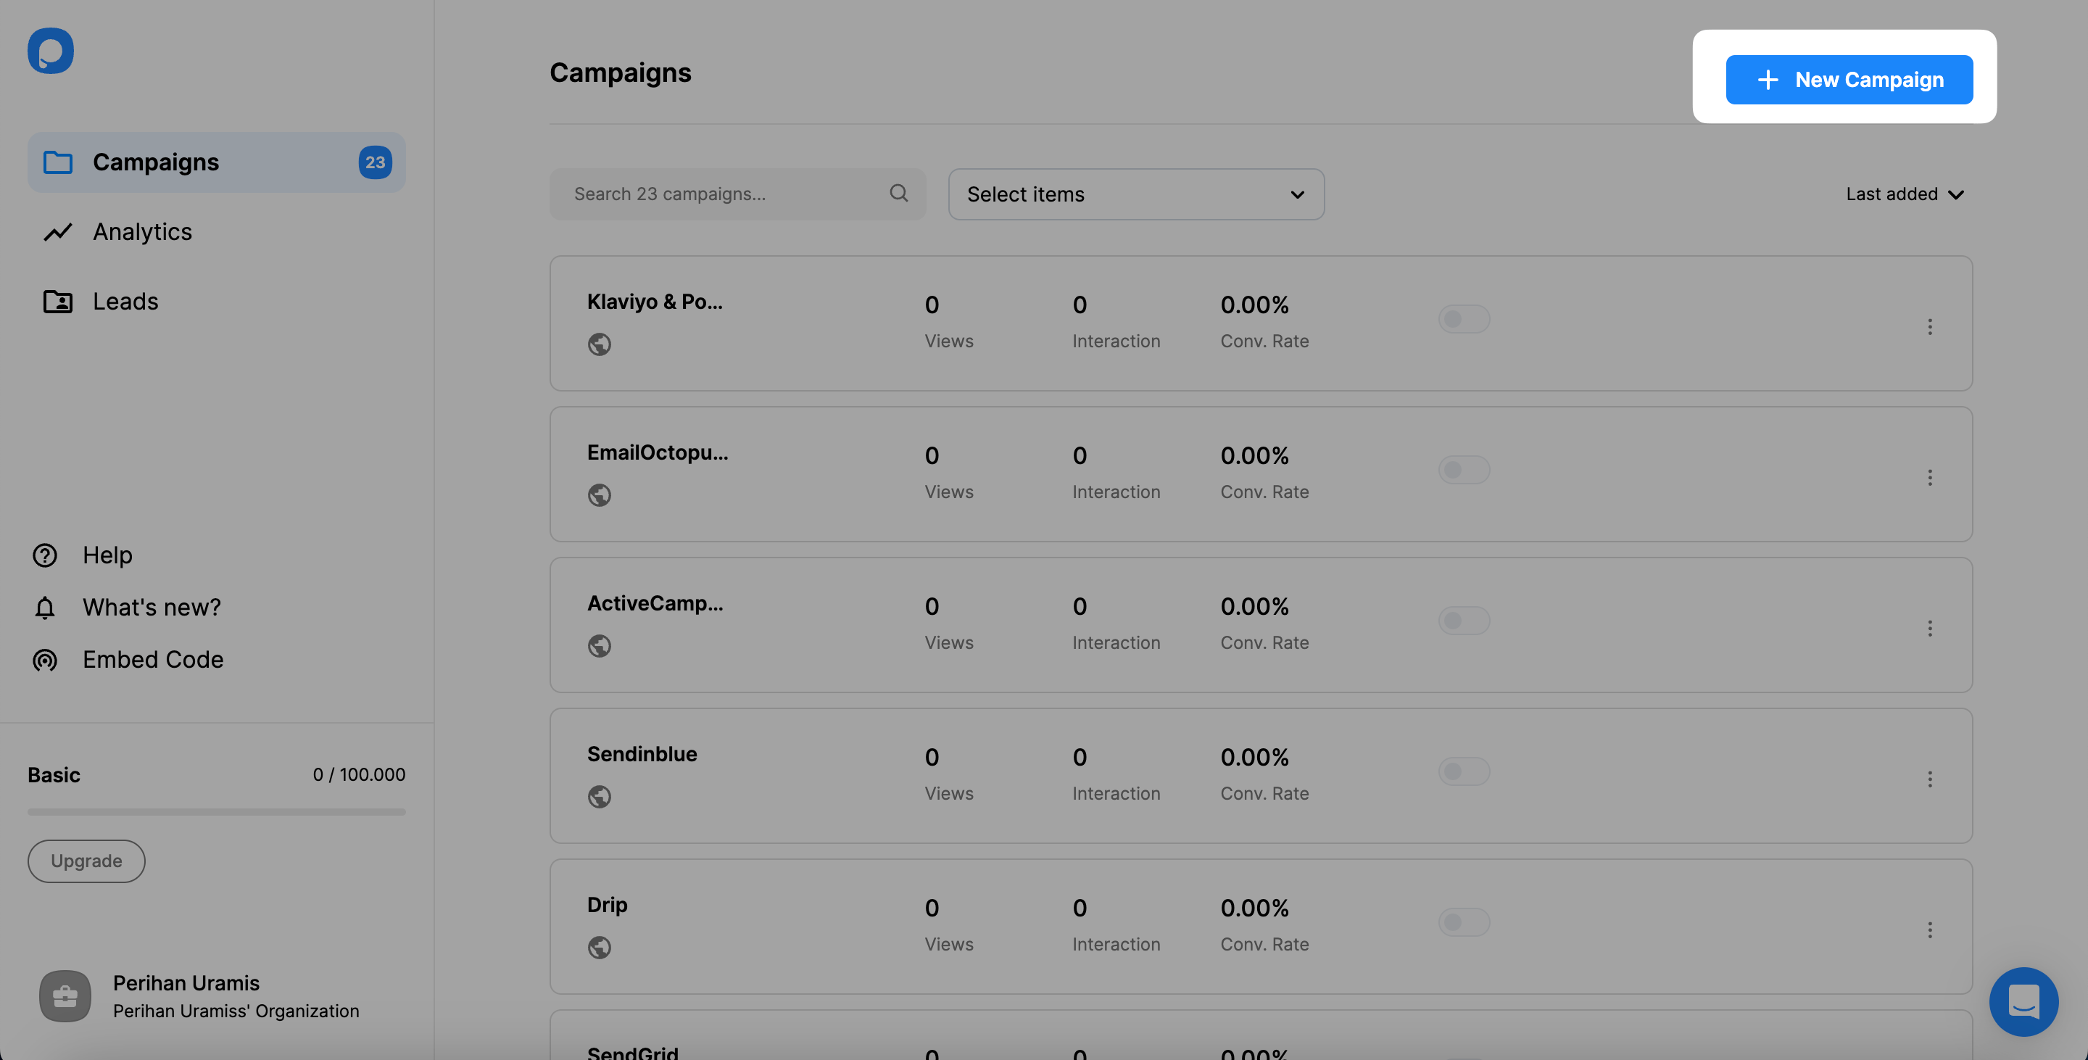Click the organization briefcase avatar icon
Viewport: 2088px width, 1060px height.
(65, 996)
